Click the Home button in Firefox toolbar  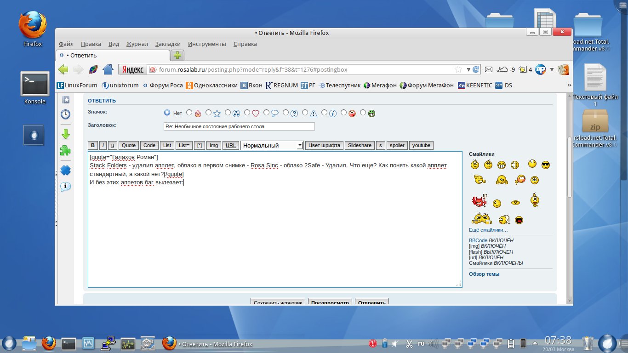pos(108,69)
